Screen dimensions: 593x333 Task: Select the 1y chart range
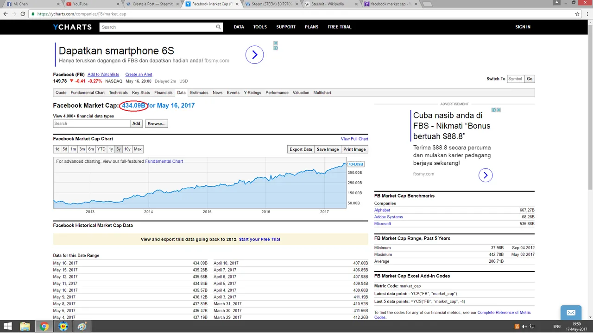point(111,149)
